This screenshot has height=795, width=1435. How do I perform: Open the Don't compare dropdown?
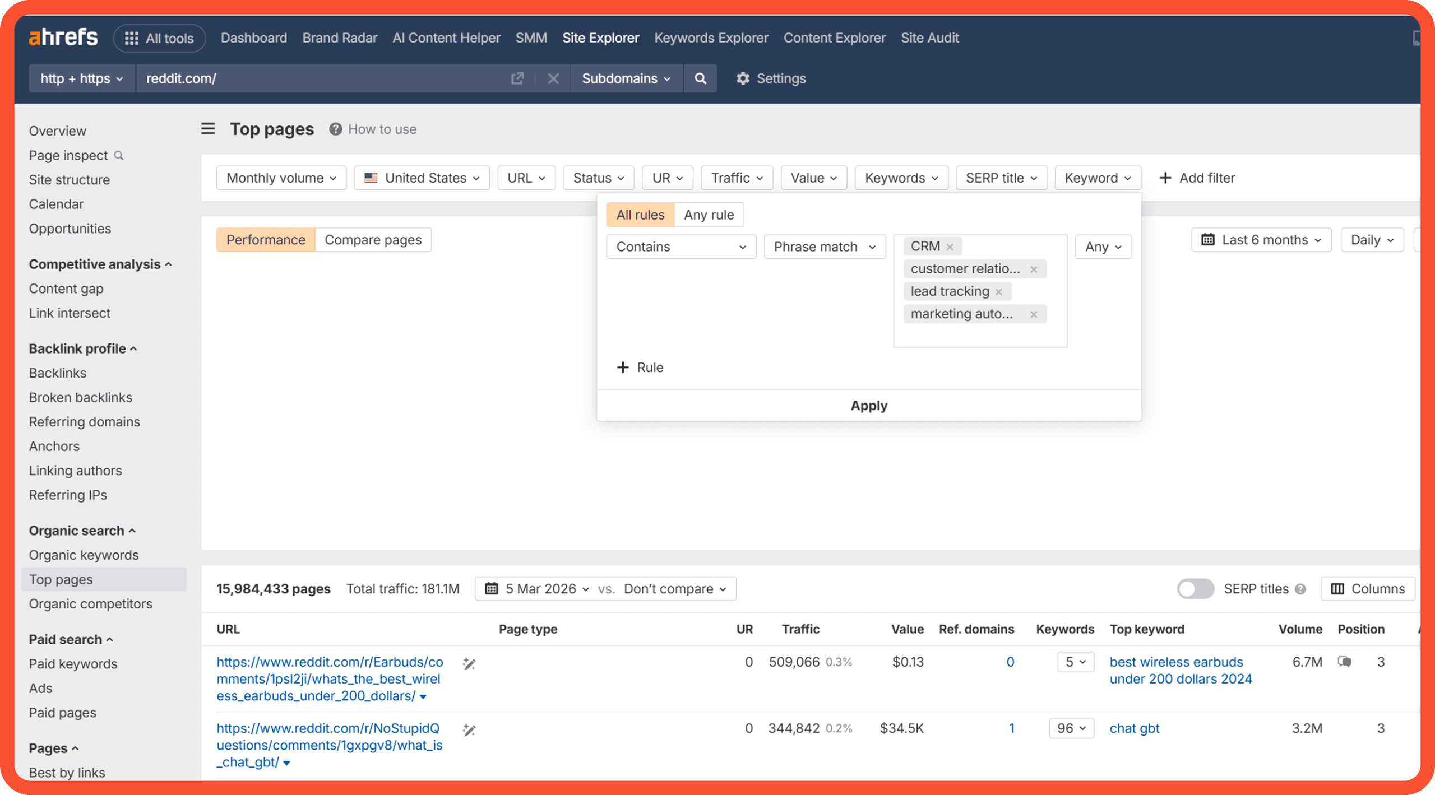click(x=675, y=589)
